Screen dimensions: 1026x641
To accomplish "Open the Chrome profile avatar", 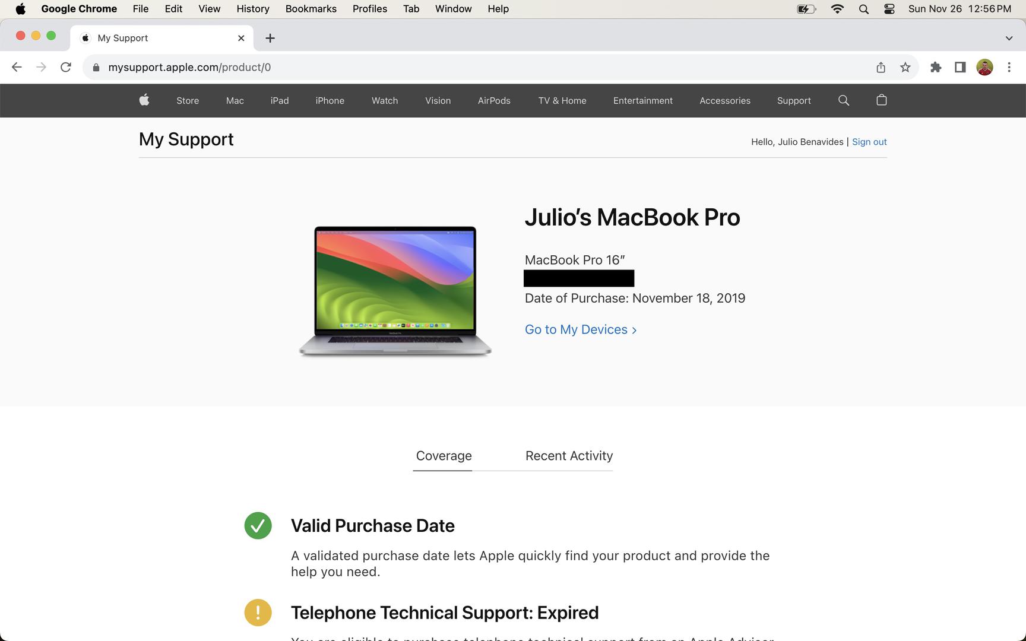I will click(984, 67).
